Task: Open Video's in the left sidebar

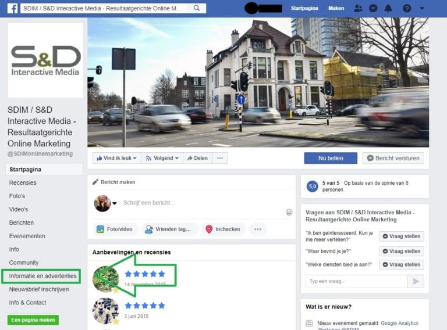Action: click(x=19, y=209)
